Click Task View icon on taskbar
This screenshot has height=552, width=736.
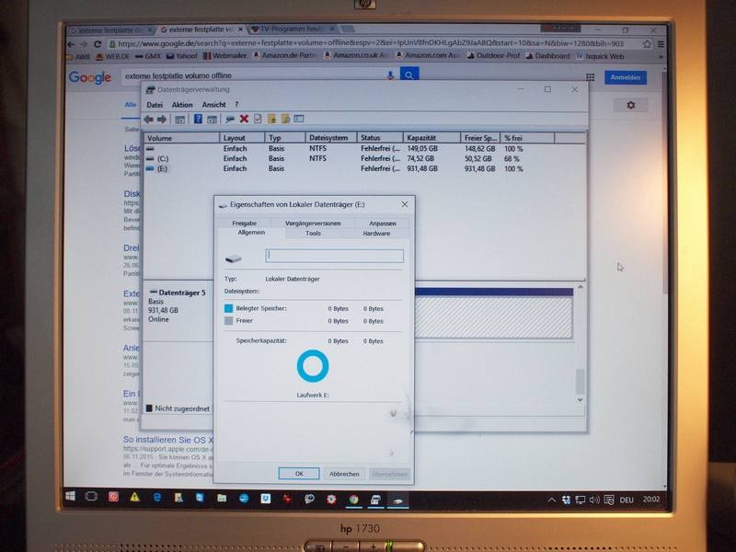[x=92, y=499]
